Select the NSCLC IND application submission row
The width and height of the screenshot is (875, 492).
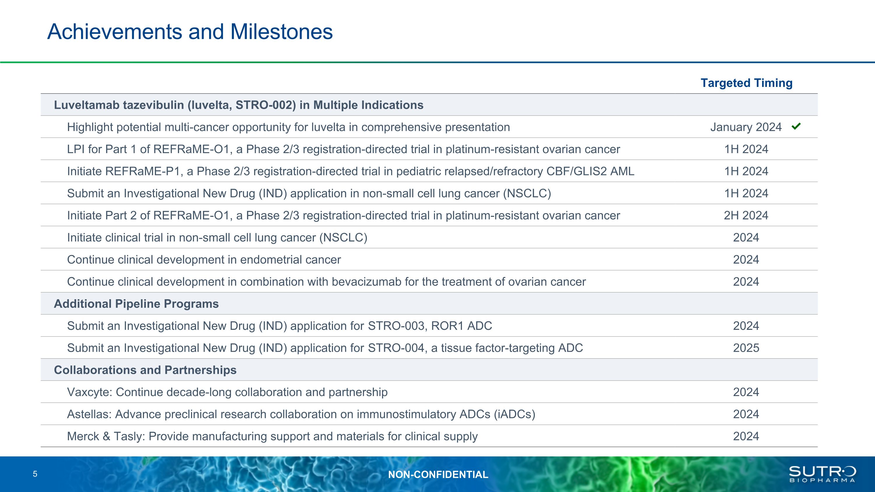309,193
